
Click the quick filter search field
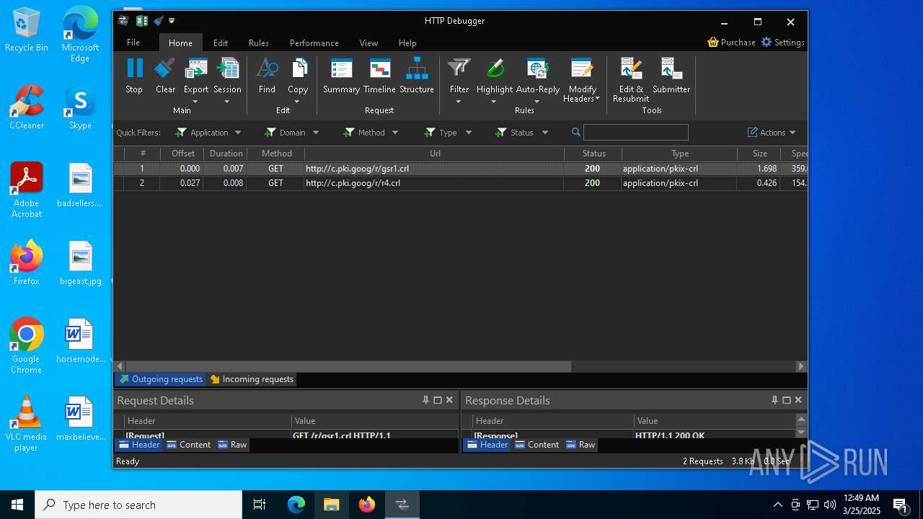635,133
